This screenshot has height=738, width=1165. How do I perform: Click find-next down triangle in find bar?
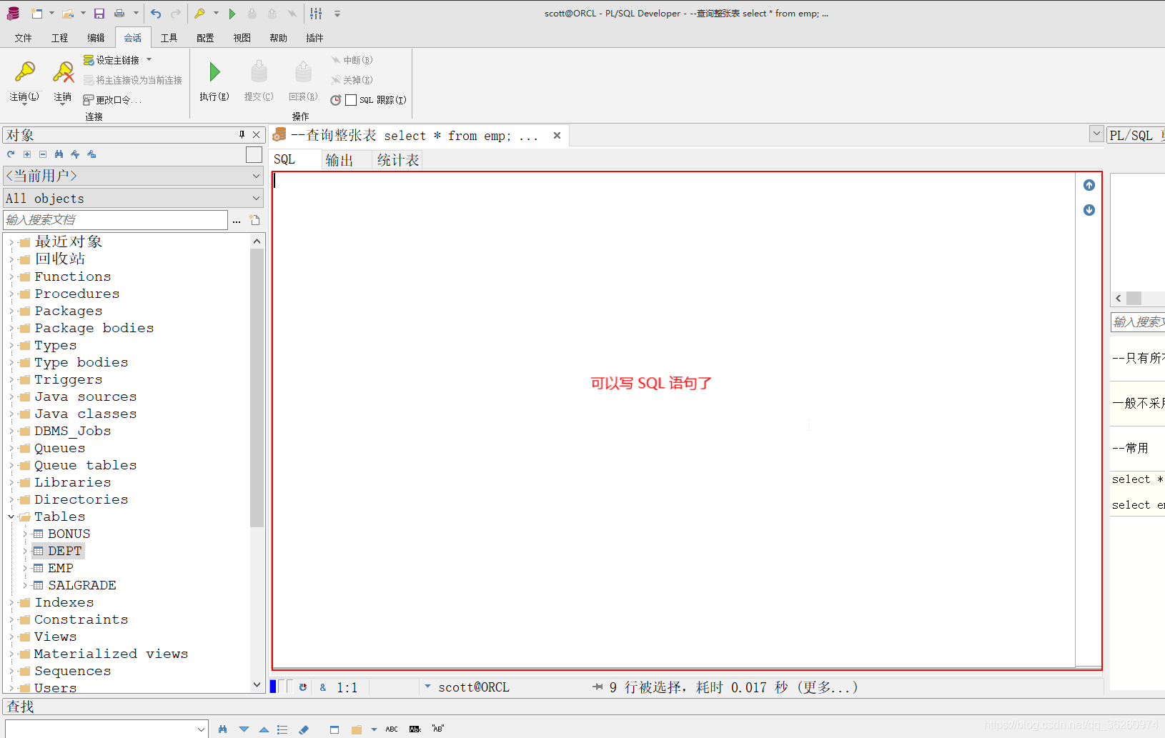(244, 729)
